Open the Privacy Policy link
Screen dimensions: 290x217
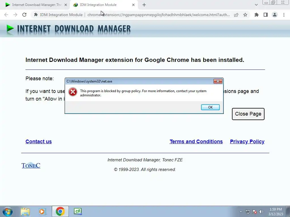tap(247, 142)
